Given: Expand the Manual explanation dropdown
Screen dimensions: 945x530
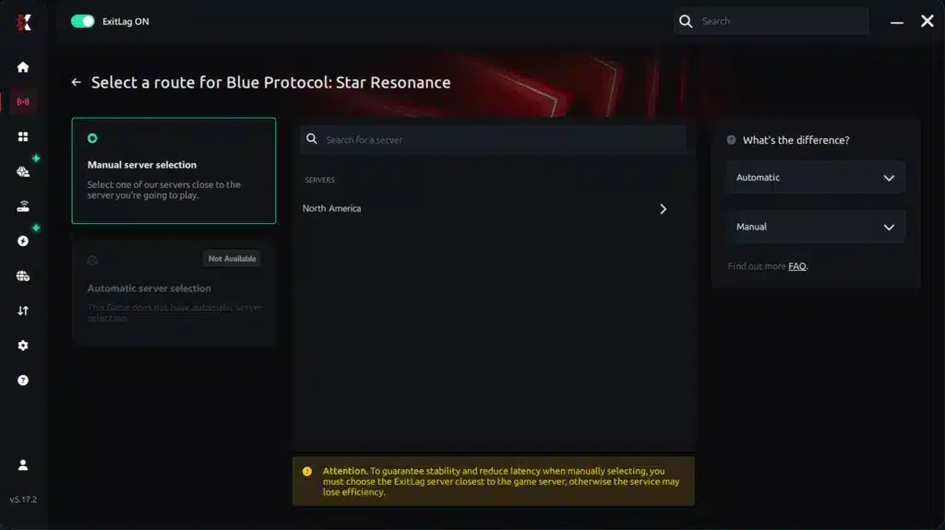Looking at the screenshot, I should tap(816, 227).
